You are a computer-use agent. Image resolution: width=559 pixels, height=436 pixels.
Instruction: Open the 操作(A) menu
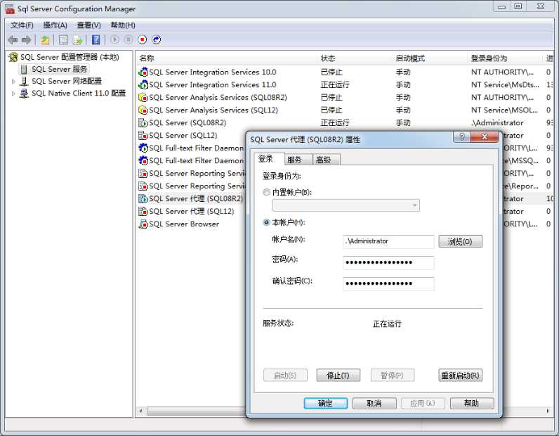[x=55, y=25]
